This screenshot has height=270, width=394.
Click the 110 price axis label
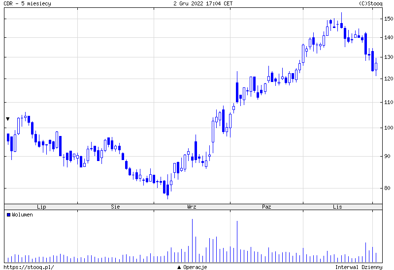click(x=389, y=103)
